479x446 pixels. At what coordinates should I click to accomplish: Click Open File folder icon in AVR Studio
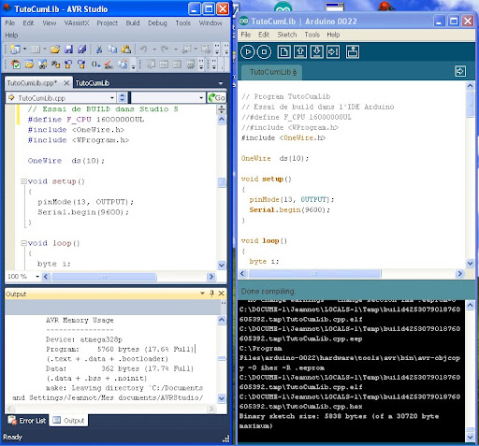[55, 49]
